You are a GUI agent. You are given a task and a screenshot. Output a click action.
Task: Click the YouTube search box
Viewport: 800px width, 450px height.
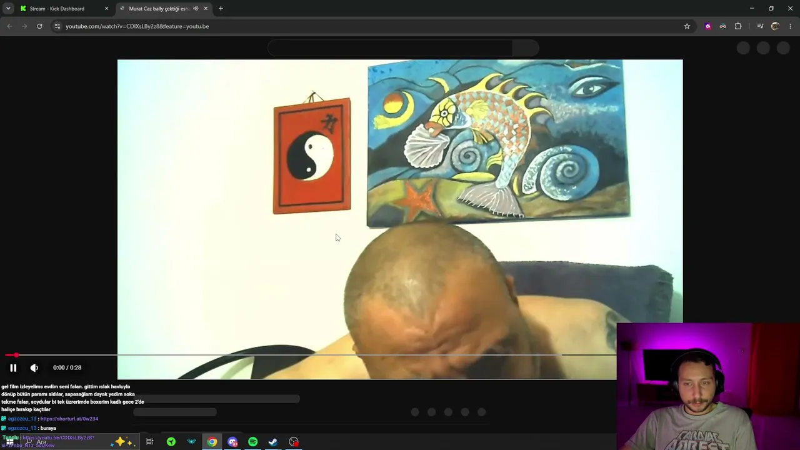point(390,48)
